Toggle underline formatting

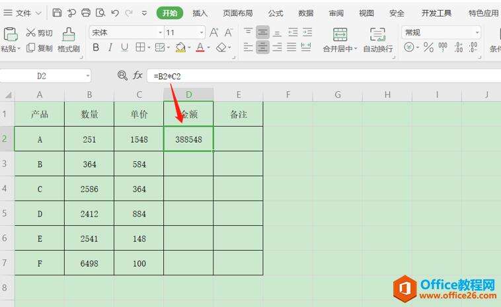[x=125, y=48]
